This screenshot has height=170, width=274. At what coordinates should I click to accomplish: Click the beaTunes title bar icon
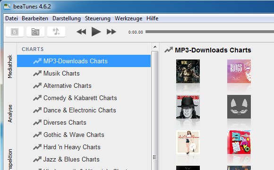click(x=7, y=7)
